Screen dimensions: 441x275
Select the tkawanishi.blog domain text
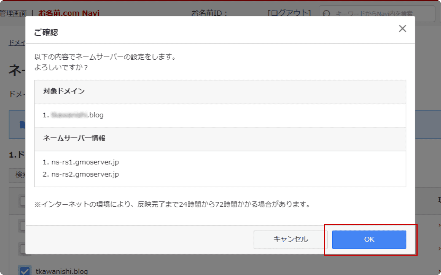tap(62, 271)
